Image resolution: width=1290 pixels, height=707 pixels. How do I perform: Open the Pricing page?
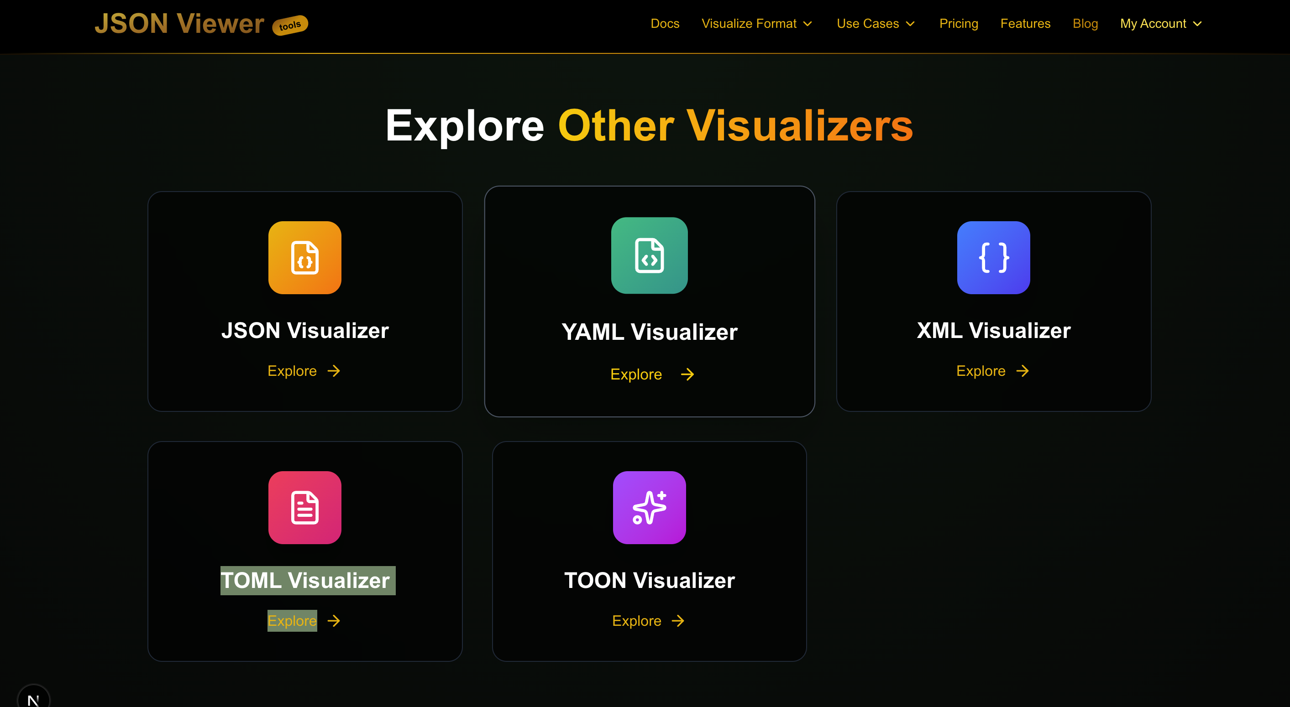pos(959,23)
